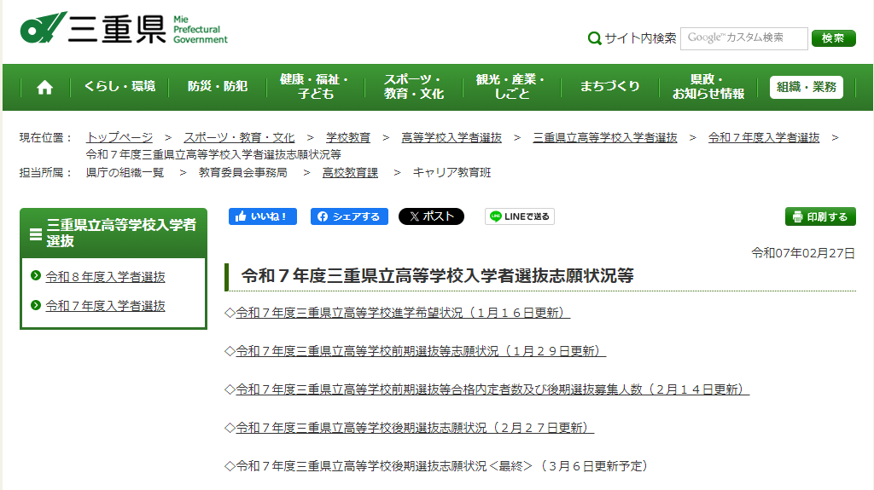
Task: Open 後期選抜志願状況（2月27日更新） link
Action: point(415,428)
